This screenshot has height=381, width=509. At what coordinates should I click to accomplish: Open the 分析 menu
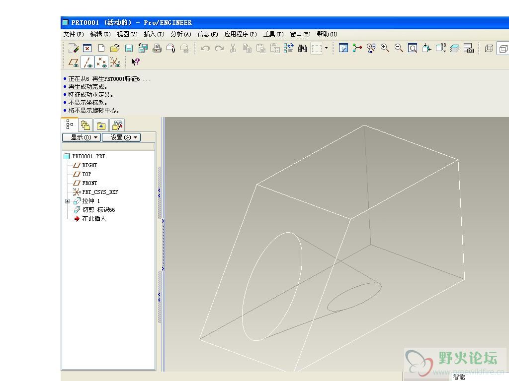pos(180,34)
